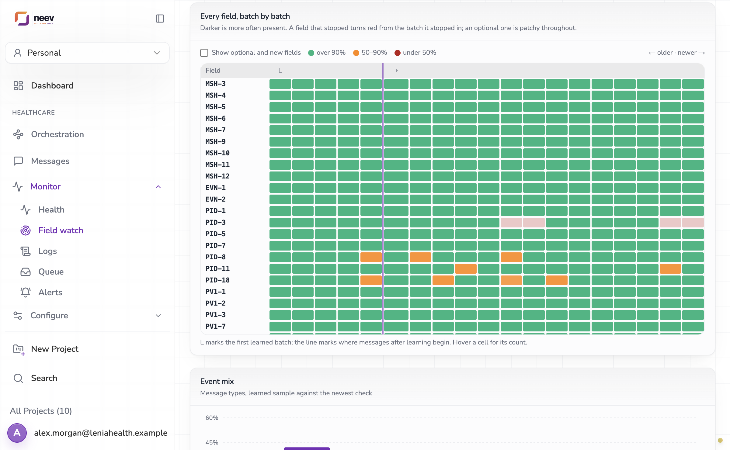Enable Show optional and new fields checkbox
This screenshot has width=730, height=450.
click(x=204, y=53)
